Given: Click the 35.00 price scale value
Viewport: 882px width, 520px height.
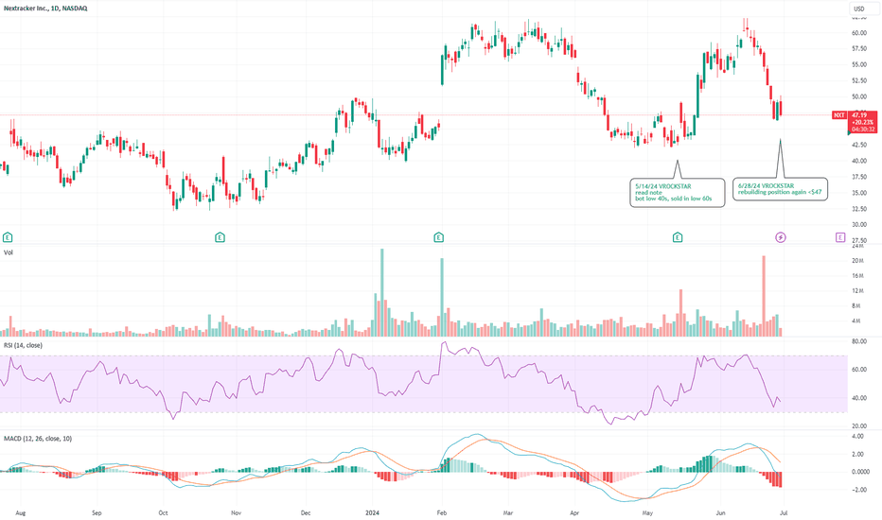Looking at the screenshot, I should [x=859, y=193].
